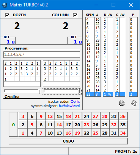Image resolution: width=140 pixels, height=155 pixels.
Task: Select black number 20 on the board
Action: tap(77, 125)
